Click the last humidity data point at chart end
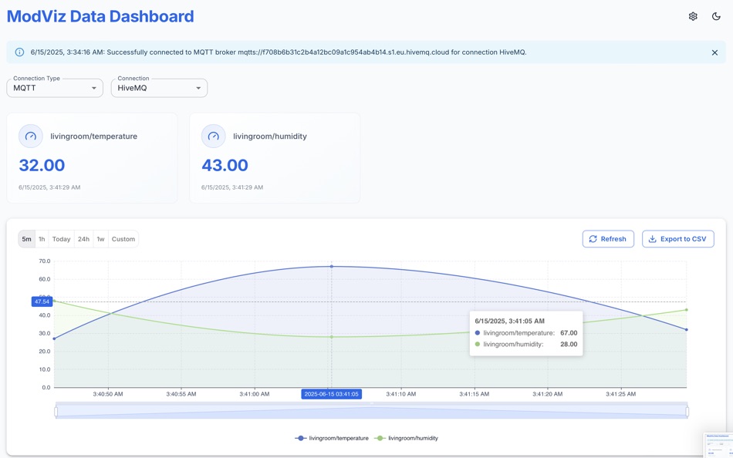The height and width of the screenshot is (458, 733). pos(686,310)
